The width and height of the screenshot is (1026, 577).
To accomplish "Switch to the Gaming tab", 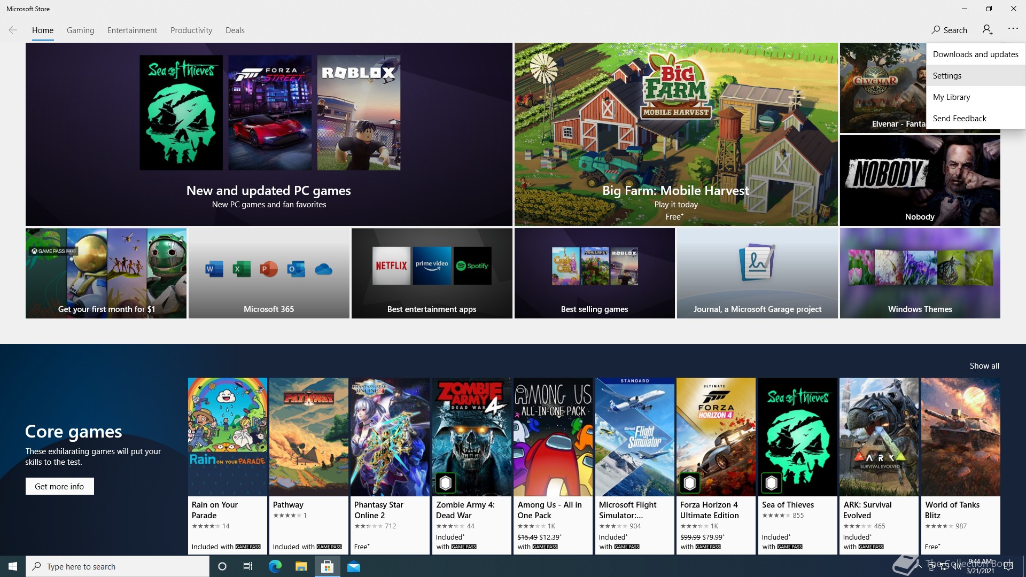I will 81,30.
